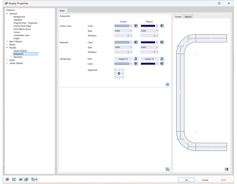The width and height of the screenshot is (237, 184).
Task: Click the 0.00 units icon in bottom toolbar
Action: [14, 179]
